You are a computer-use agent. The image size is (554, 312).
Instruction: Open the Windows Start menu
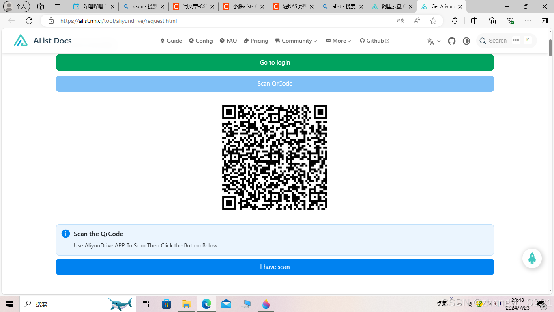click(x=10, y=304)
